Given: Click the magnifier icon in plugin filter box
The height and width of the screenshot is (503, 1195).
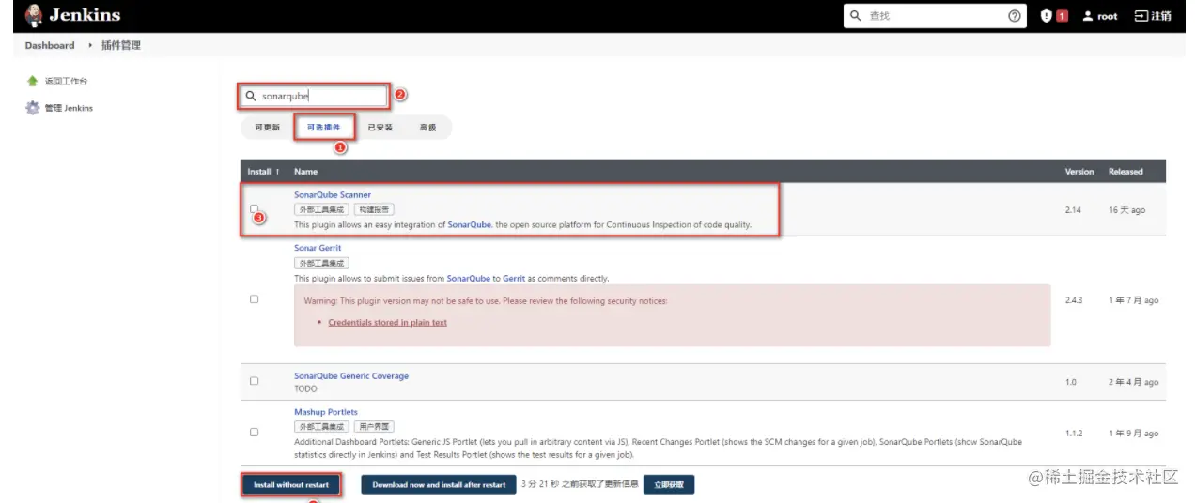Looking at the screenshot, I should coord(251,96).
